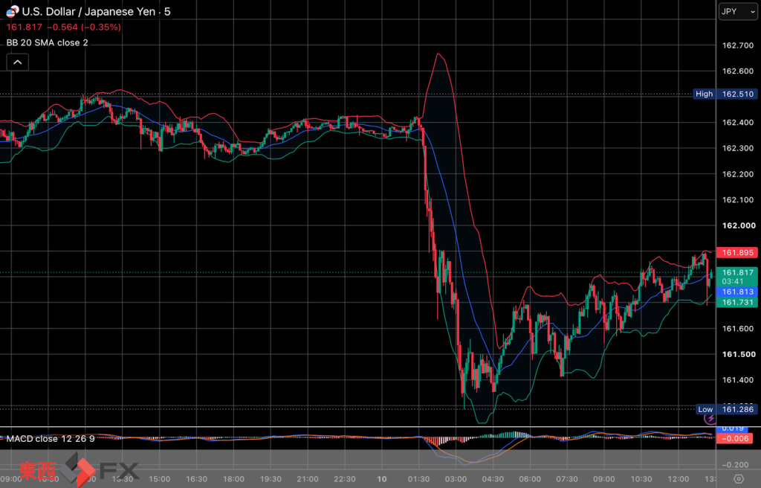Click the blue 161.813 basis price tag
Screen dimensions: 761x488
737,292
